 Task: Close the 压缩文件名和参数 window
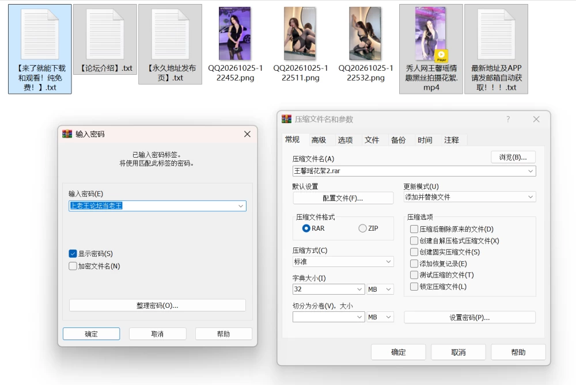tap(536, 119)
